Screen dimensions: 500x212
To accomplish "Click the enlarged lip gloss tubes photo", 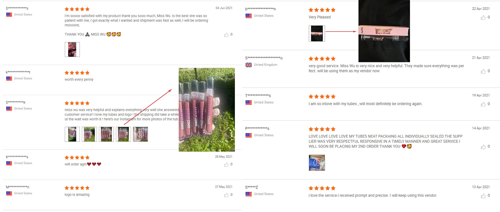I will (x=207, y=110).
